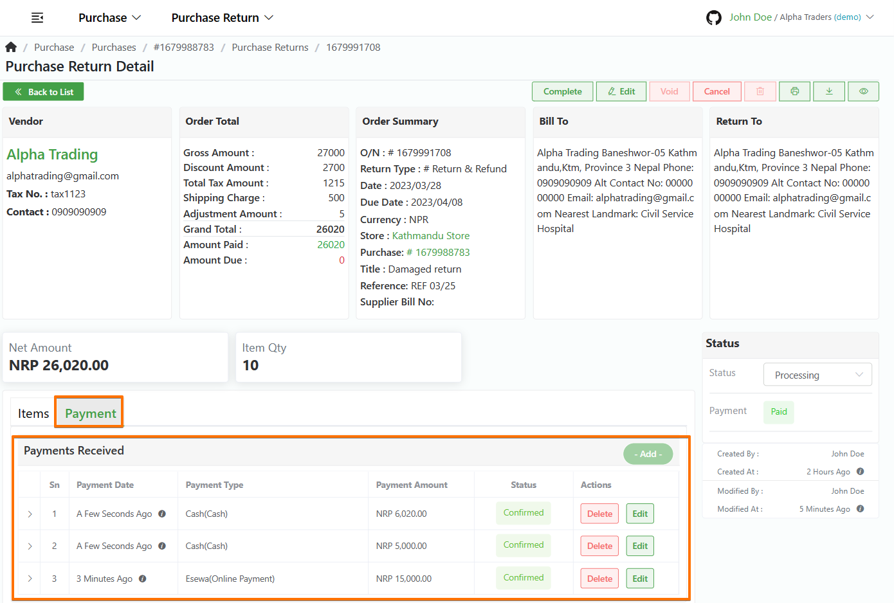The width and height of the screenshot is (894, 603).
Task: Click the Add payment button
Action: pyautogui.click(x=648, y=454)
